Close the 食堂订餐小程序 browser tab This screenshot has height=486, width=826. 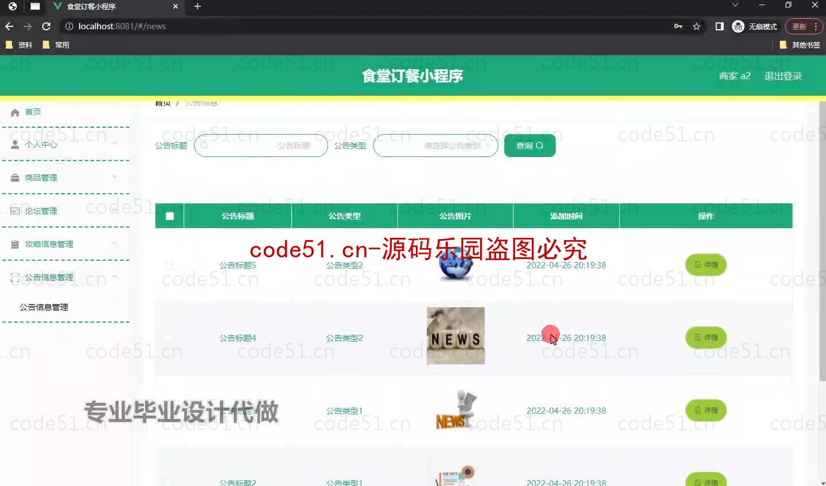click(176, 6)
